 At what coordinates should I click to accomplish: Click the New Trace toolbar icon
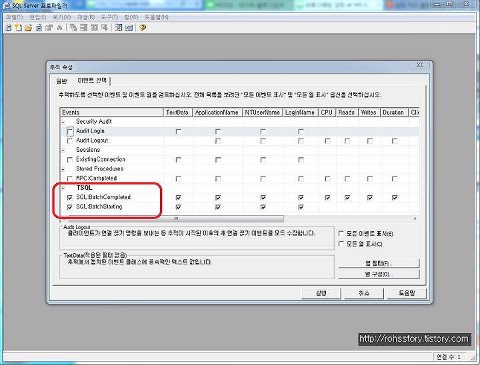tap(9, 28)
